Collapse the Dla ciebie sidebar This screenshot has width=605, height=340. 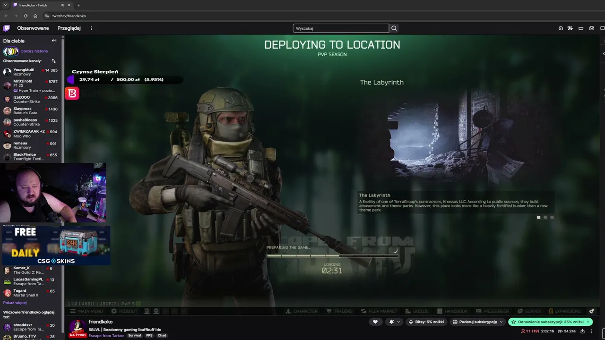tap(54, 41)
